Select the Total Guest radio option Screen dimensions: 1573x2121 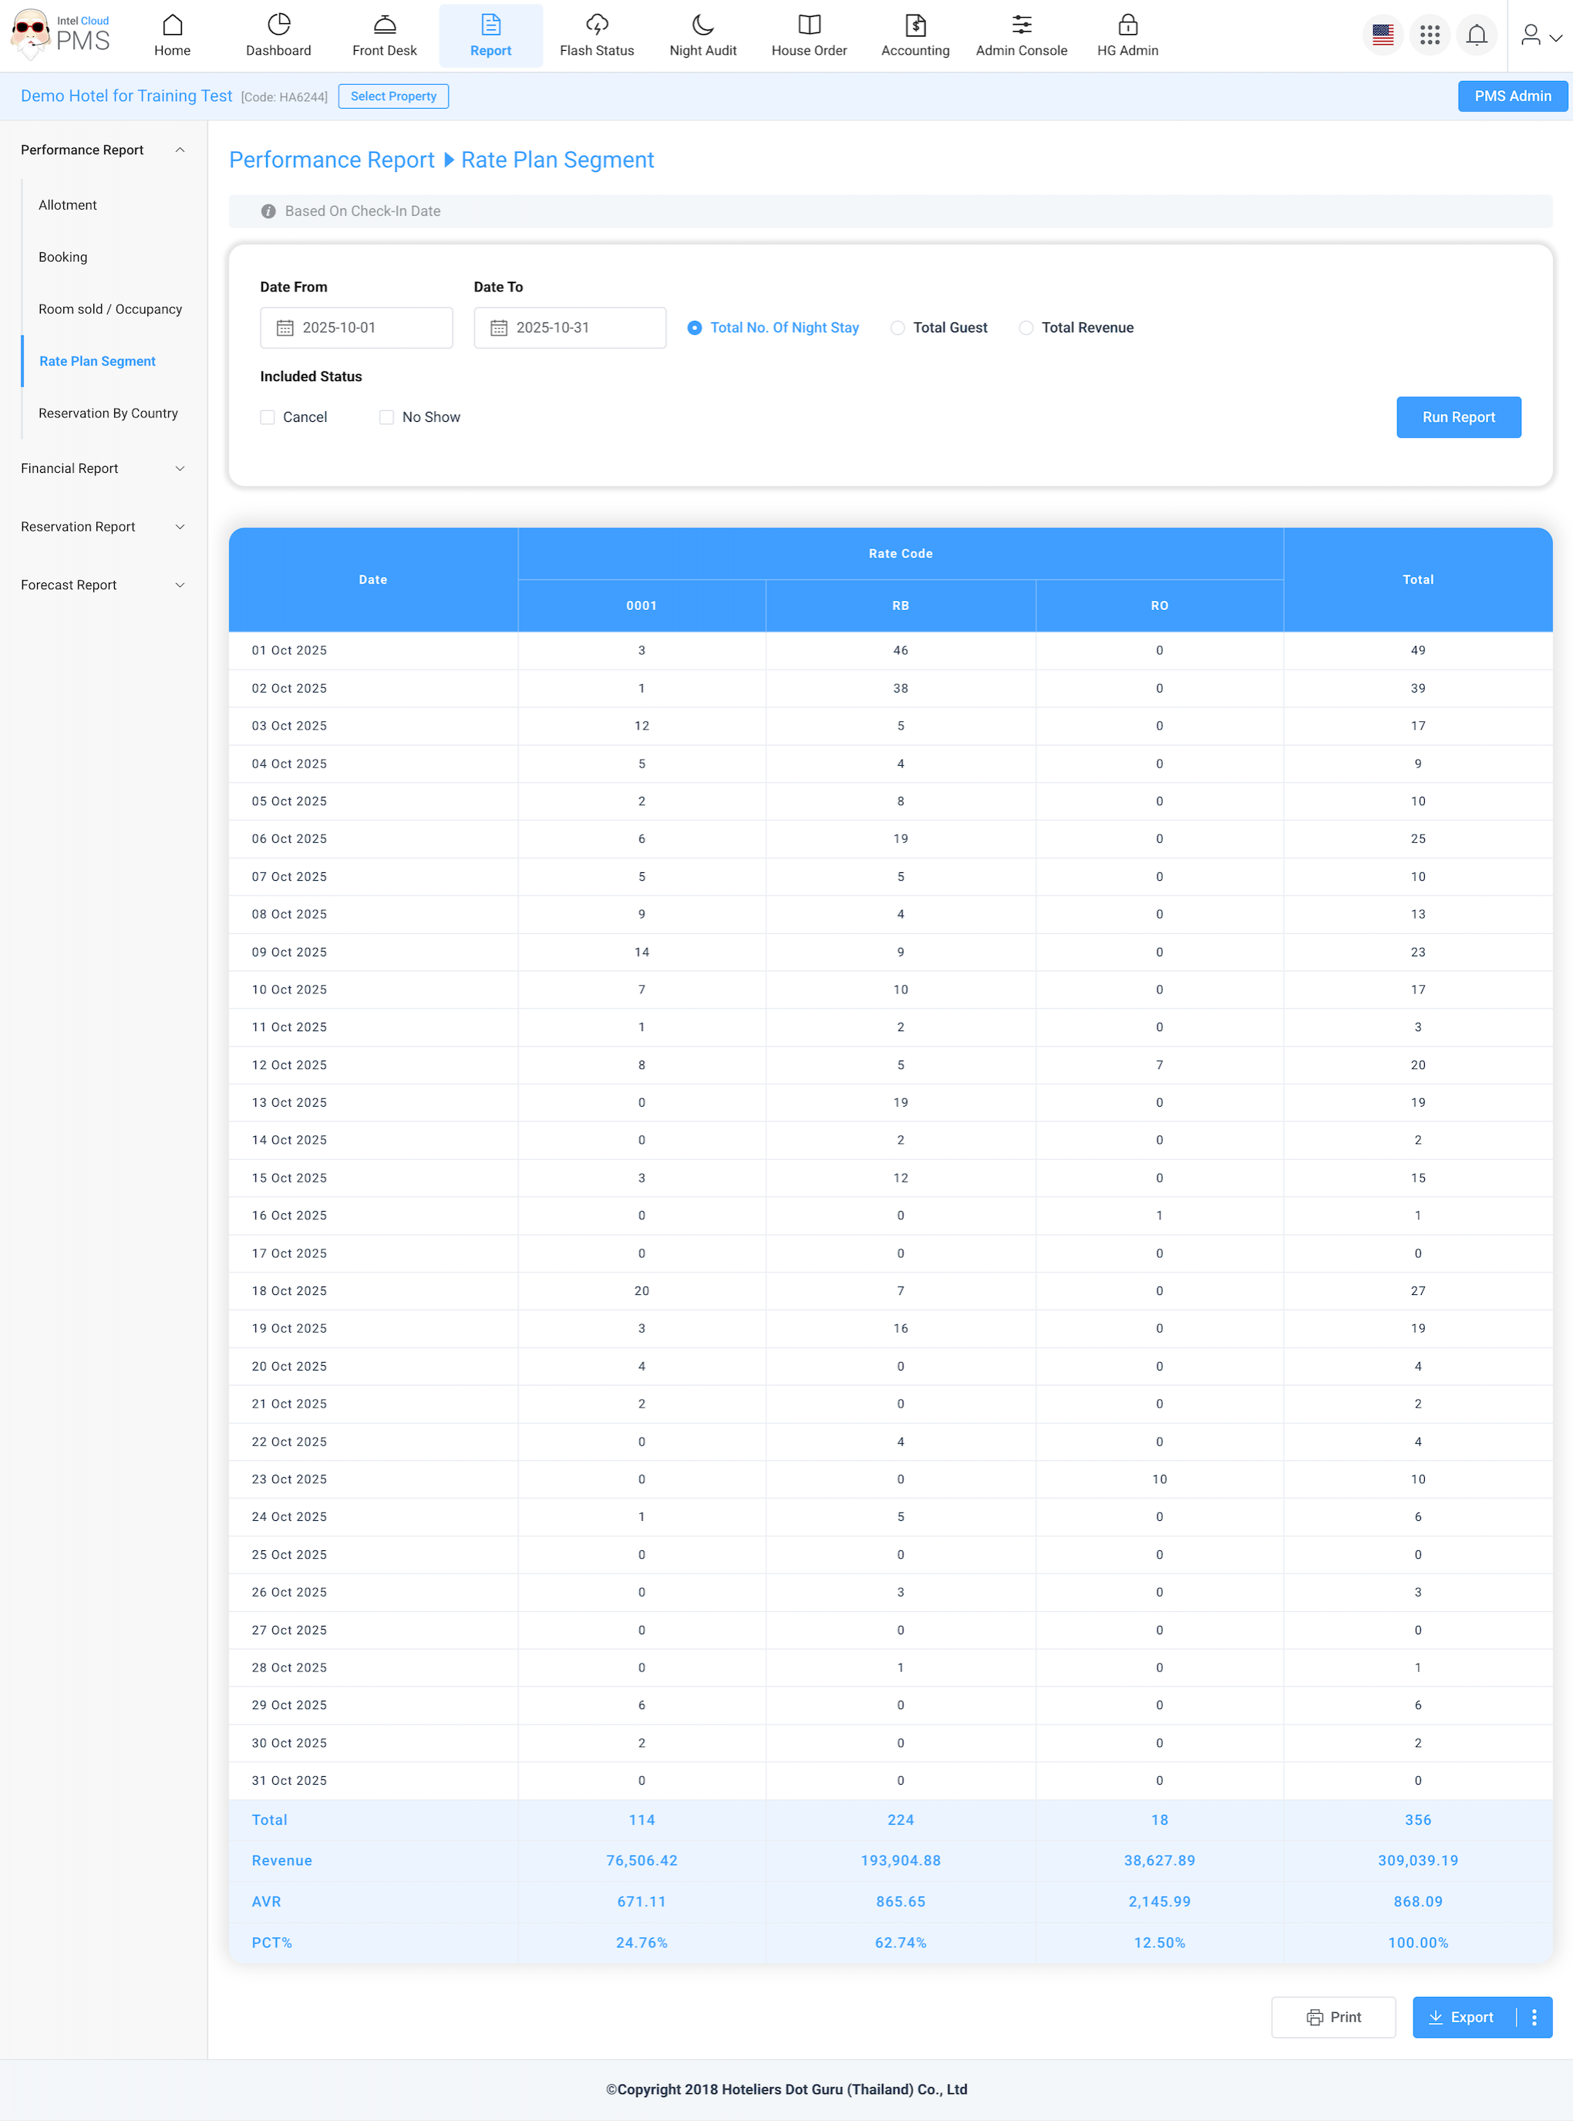pos(897,328)
